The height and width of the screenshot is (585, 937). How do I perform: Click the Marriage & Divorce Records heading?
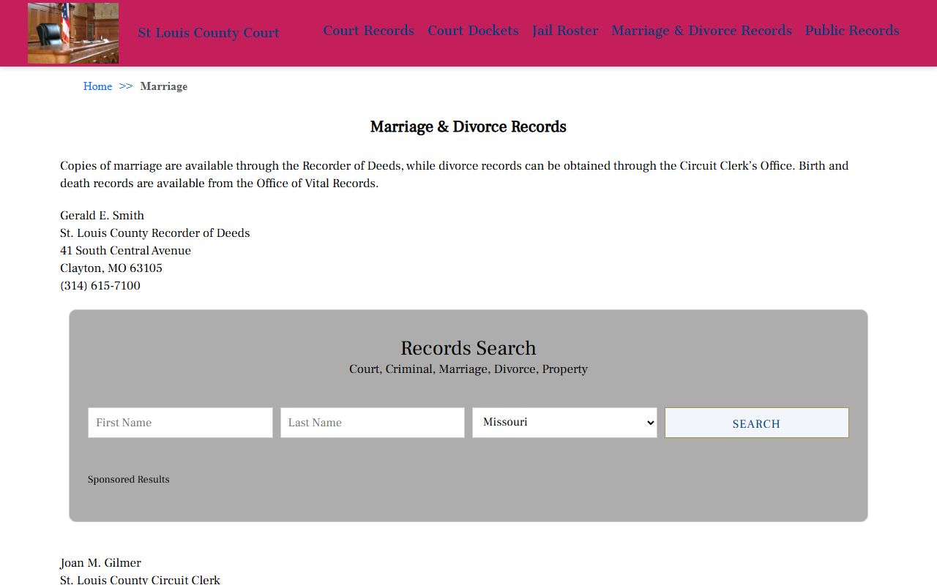[x=468, y=127]
